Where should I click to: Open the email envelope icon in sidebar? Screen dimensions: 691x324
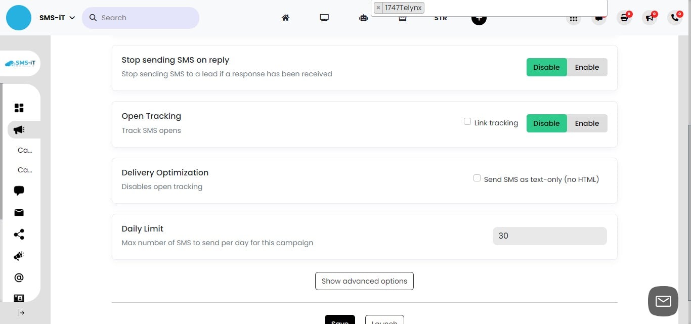pyautogui.click(x=19, y=212)
